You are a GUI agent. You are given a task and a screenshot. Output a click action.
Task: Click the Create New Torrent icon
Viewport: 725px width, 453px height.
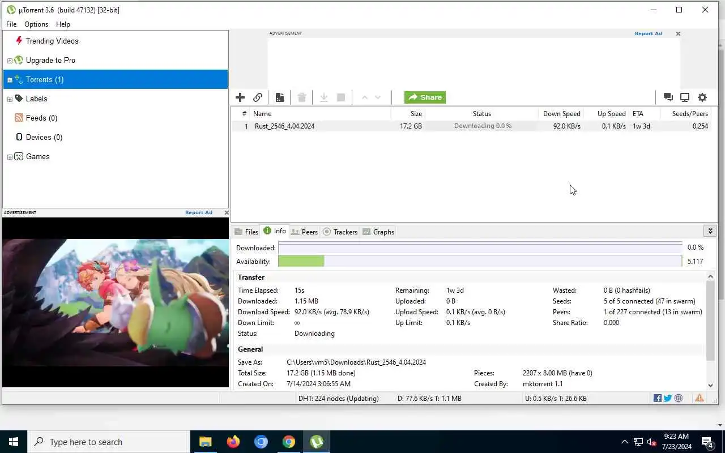coord(280,97)
